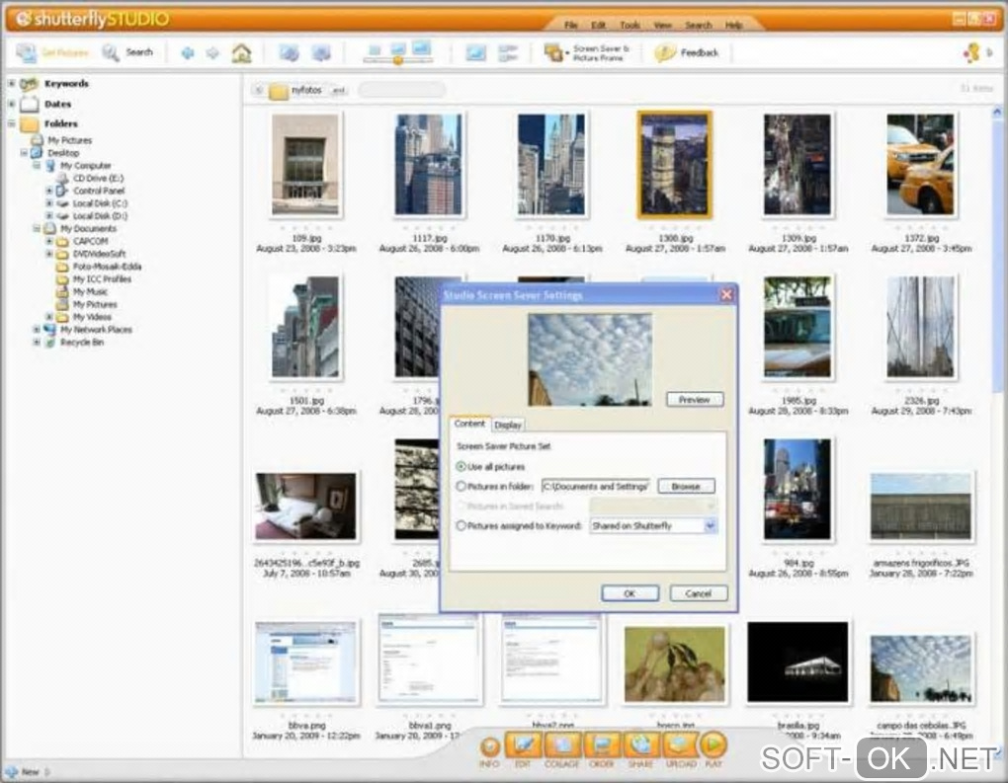Click the Browse button
The height and width of the screenshot is (783, 1008).
685,486
